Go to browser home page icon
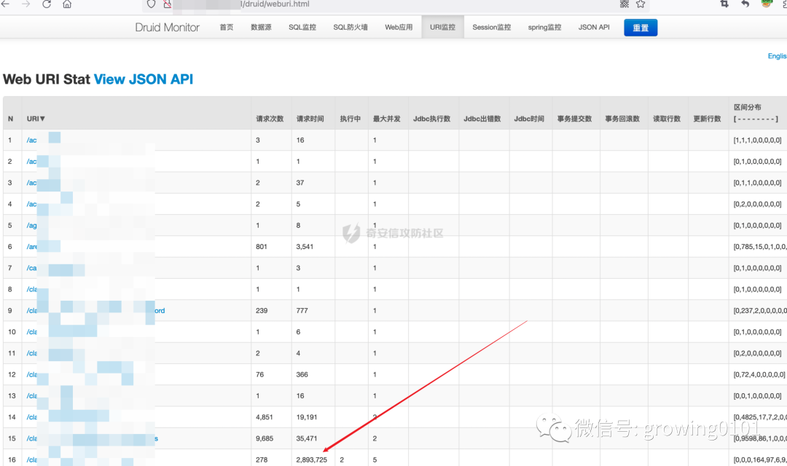787x466 pixels. [x=67, y=4]
